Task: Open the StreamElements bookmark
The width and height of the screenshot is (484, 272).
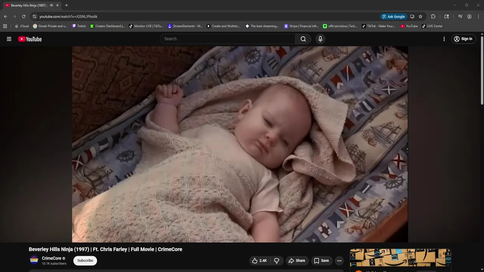Action: 185,26
